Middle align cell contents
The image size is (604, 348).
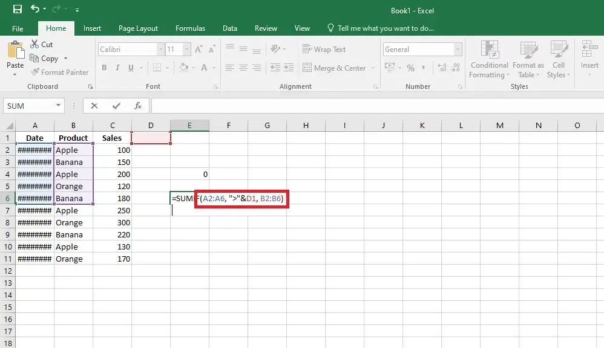pos(243,49)
